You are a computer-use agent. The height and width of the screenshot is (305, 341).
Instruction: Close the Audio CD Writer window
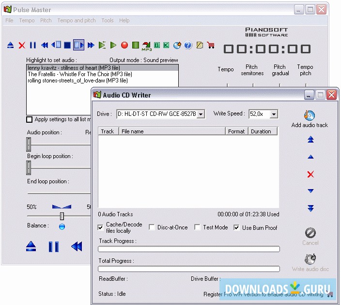332,95
